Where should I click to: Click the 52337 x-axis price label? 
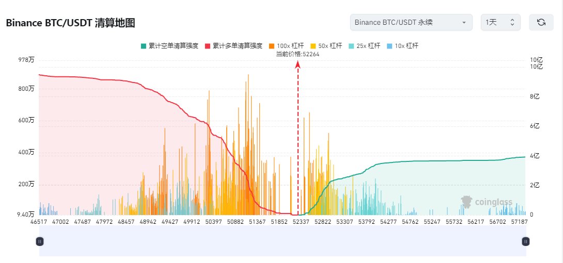click(x=300, y=222)
